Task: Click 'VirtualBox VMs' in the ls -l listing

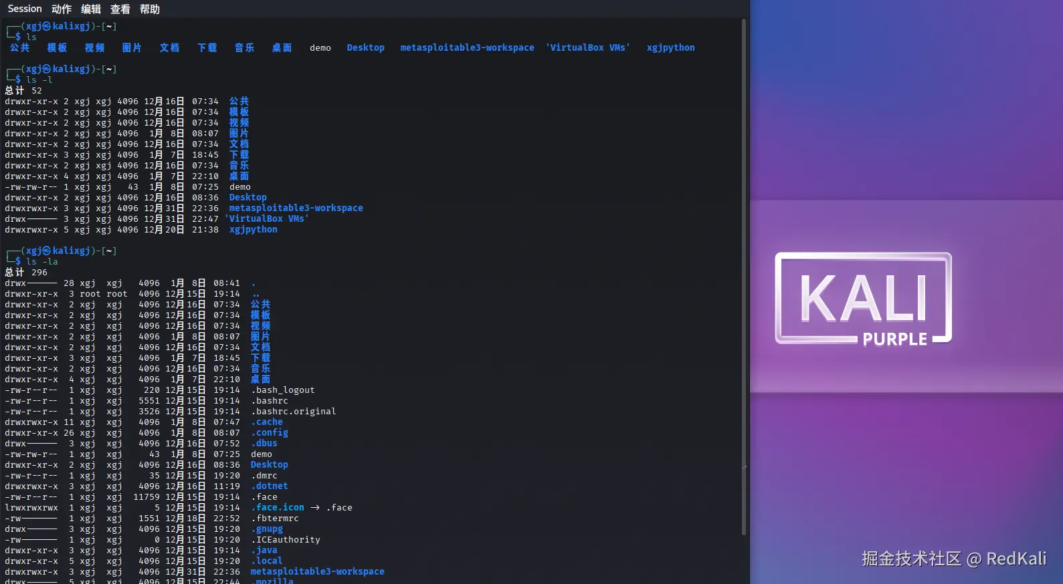Action: pyautogui.click(x=267, y=218)
